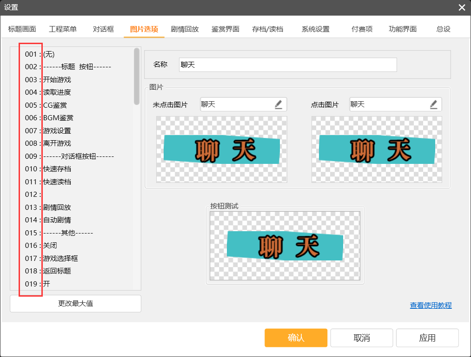
Task: Open the 对话框 tab
Action: (x=103, y=29)
